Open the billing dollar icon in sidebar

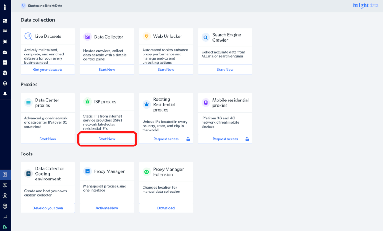[x=5, y=195]
